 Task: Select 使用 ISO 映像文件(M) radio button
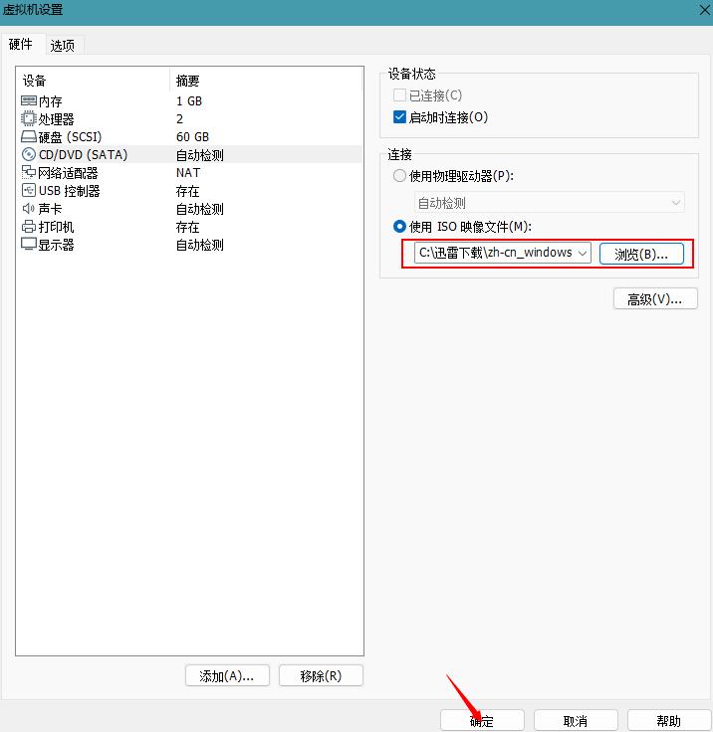[x=399, y=227]
